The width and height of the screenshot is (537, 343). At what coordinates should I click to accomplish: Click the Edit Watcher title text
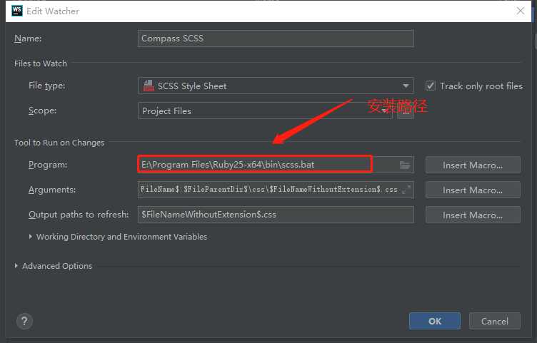click(x=53, y=11)
